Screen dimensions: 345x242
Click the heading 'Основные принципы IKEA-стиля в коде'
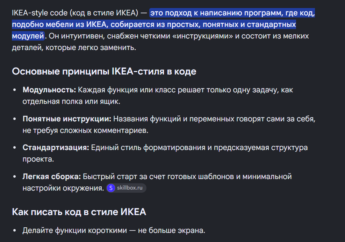[104, 71]
